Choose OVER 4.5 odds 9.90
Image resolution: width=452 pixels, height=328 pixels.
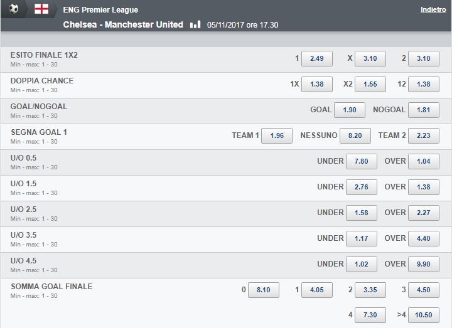tap(424, 264)
